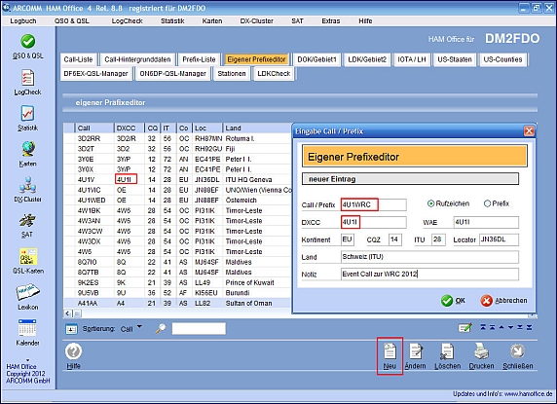The image size is (557, 404).
Task: Click the Kontinent field showing EU
Action: coord(347,239)
